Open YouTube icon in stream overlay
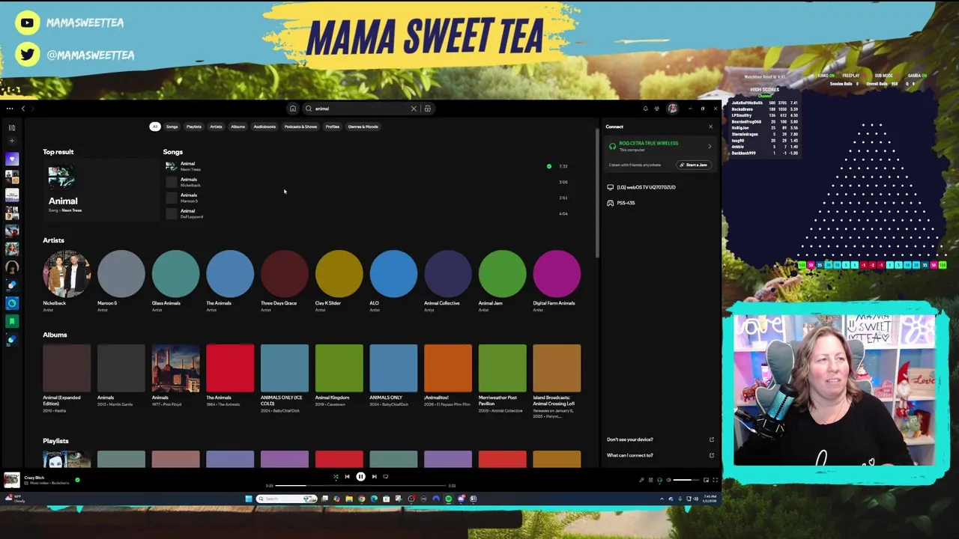959x539 pixels. click(27, 22)
